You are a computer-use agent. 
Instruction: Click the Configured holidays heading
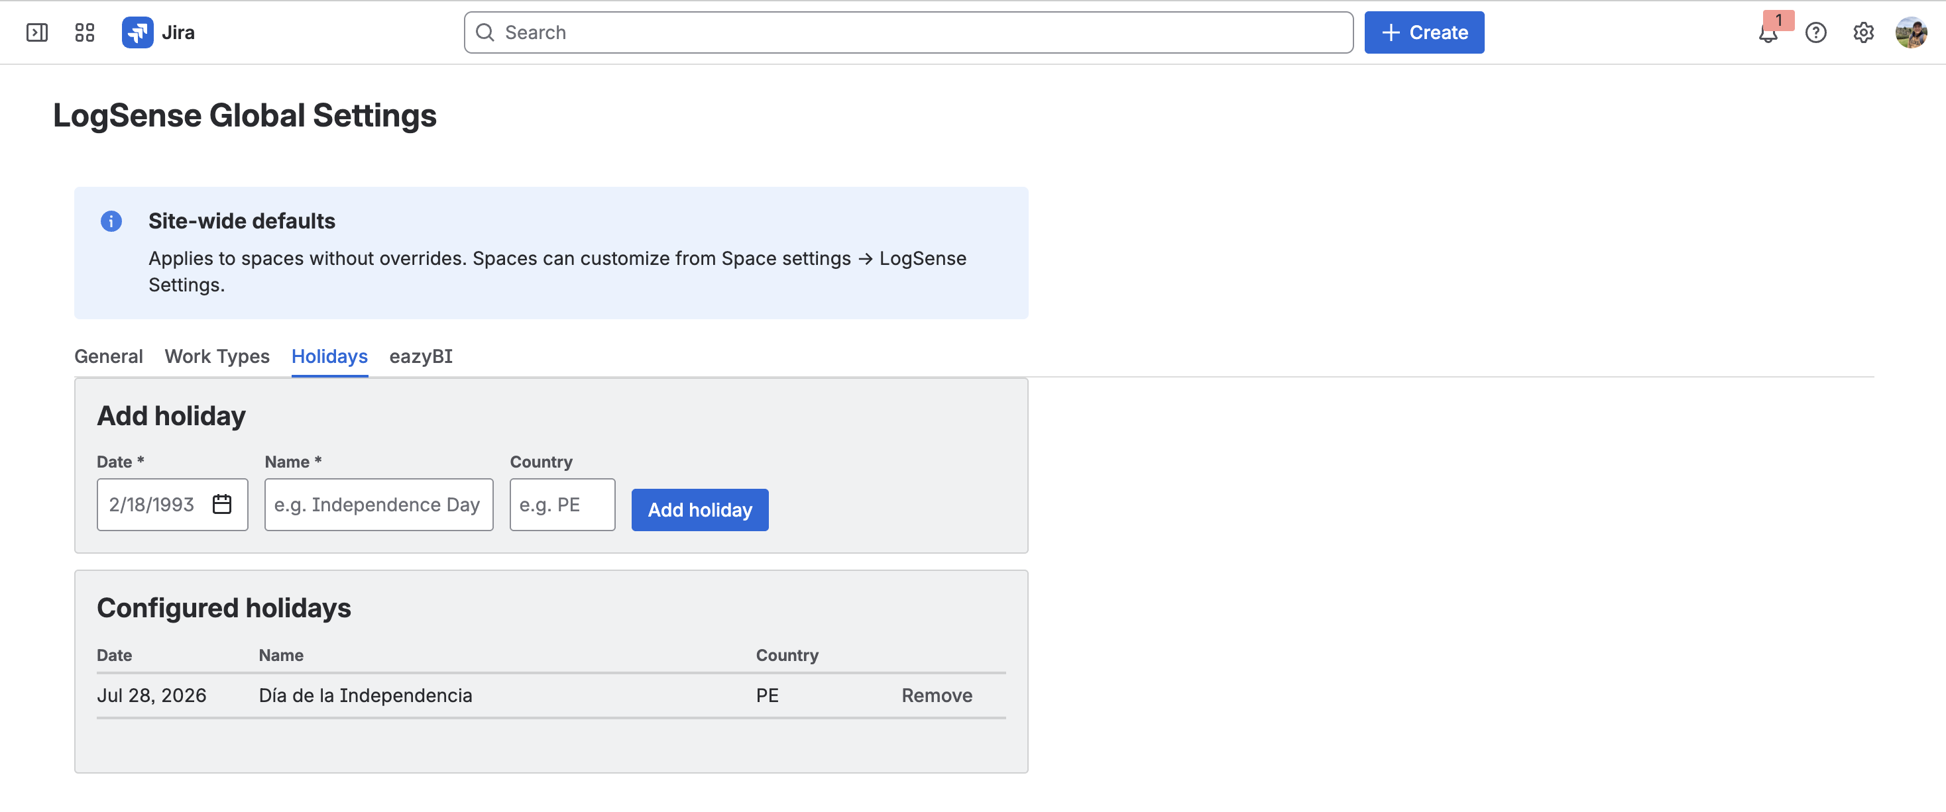[223, 608]
